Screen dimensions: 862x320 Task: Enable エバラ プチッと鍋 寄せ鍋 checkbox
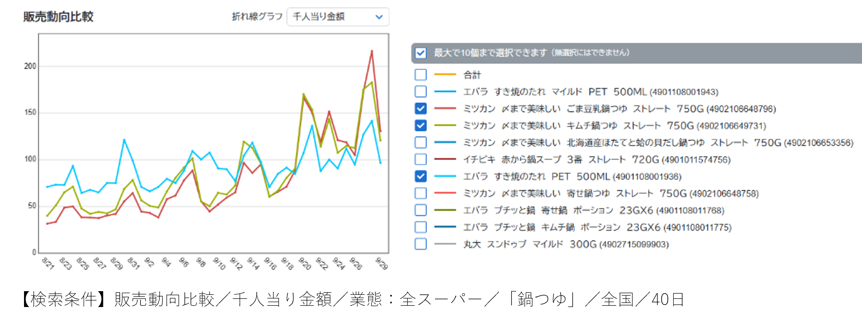click(x=420, y=210)
